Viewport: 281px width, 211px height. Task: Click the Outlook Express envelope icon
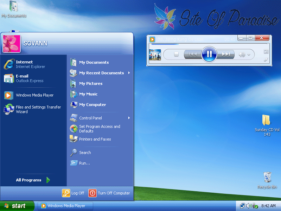(x=9, y=79)
